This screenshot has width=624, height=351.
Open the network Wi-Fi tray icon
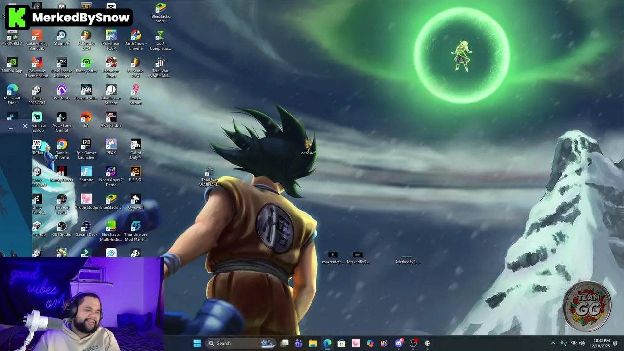(x=573, y=343)
